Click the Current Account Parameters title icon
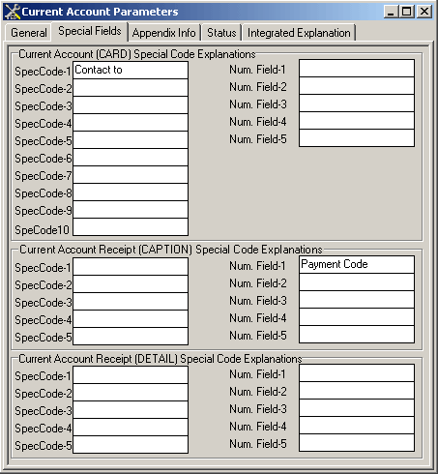Image resolution: width=438 pixels, height=474 pixels. tap(13, 12)
